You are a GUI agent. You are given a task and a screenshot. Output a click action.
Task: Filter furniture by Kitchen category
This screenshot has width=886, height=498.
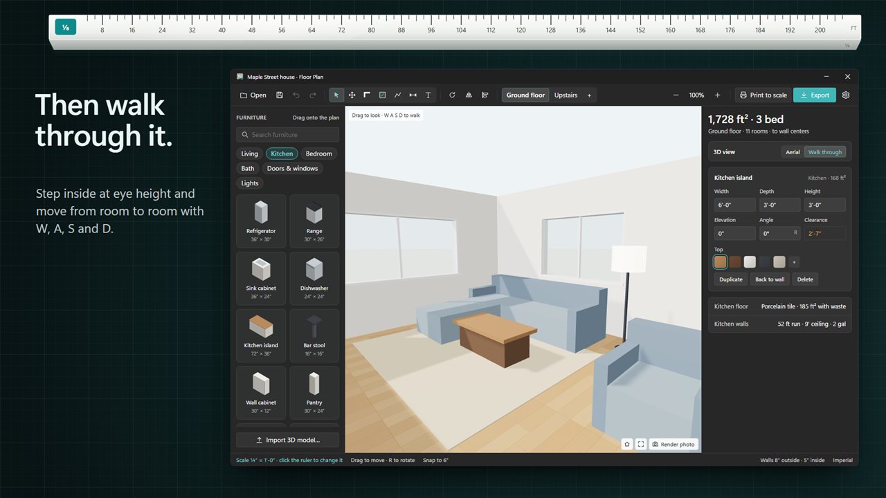[282, 154]
